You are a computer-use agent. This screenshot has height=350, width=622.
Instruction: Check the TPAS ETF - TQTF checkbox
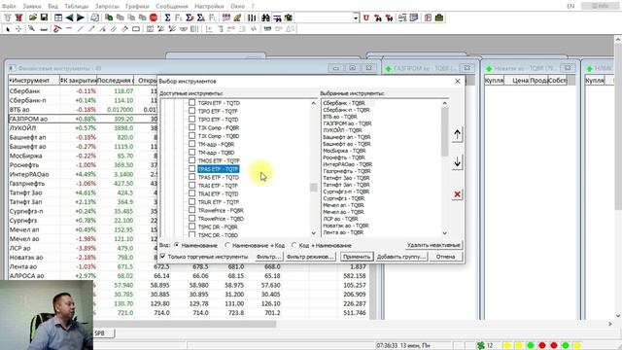[x=192, y=168]
